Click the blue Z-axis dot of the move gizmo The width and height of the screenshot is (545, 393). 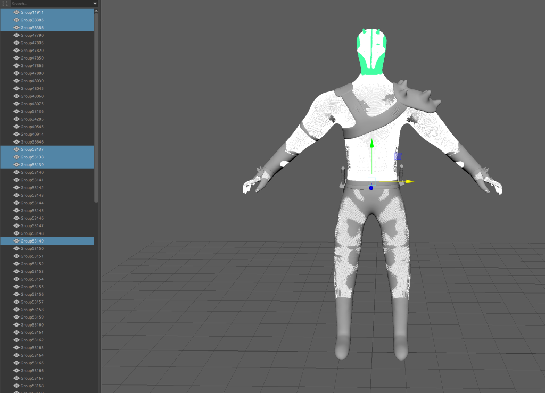point(371,188)
